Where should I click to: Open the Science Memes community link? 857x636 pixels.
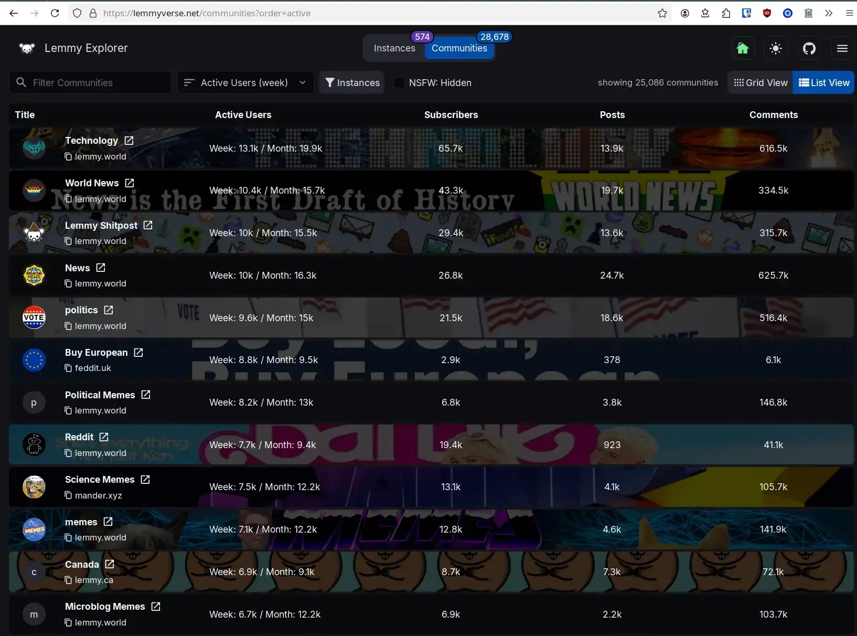pos(100,480)
